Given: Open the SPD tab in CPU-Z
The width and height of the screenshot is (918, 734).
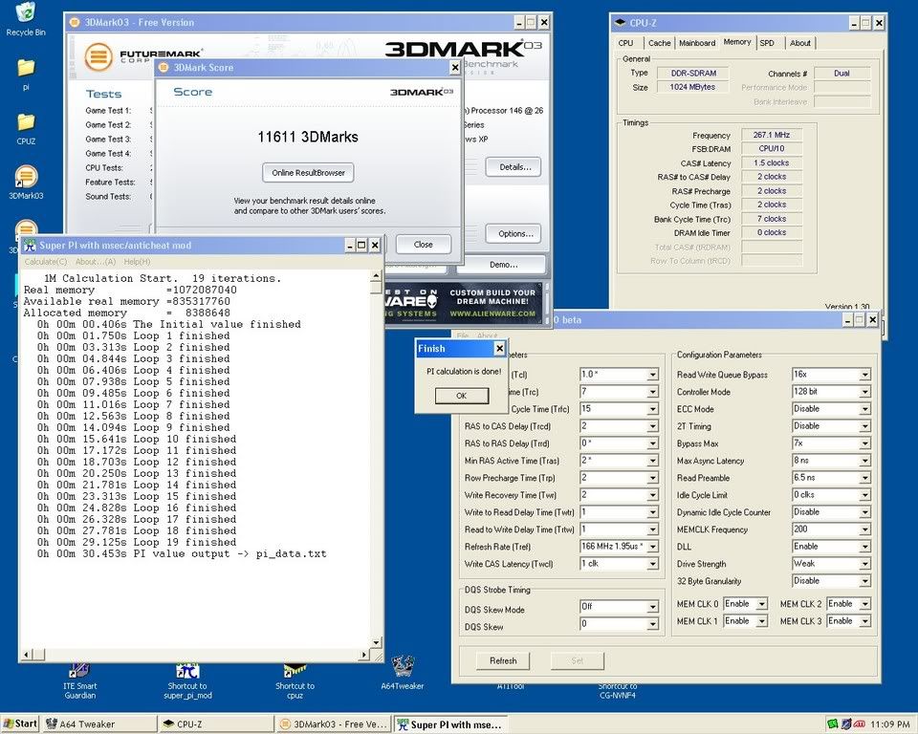Looking at the screenshot, I should pyautogui.click(x=767, y=43).
